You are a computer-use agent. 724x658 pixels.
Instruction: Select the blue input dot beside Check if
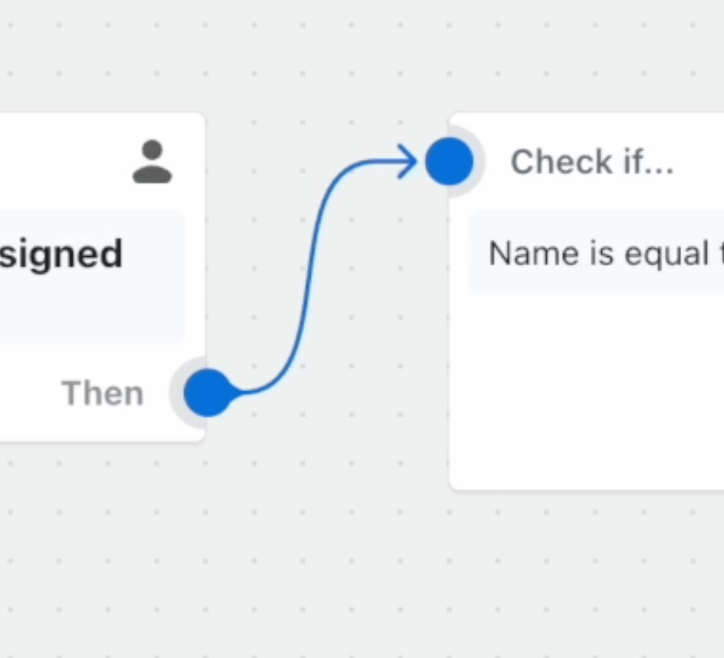tap(449, 161)
